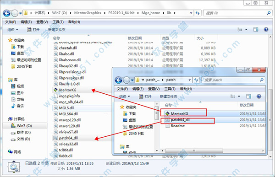Toggle preview pane icon in lib window
The width and height of the screenshot is (275, 177).
256,29
